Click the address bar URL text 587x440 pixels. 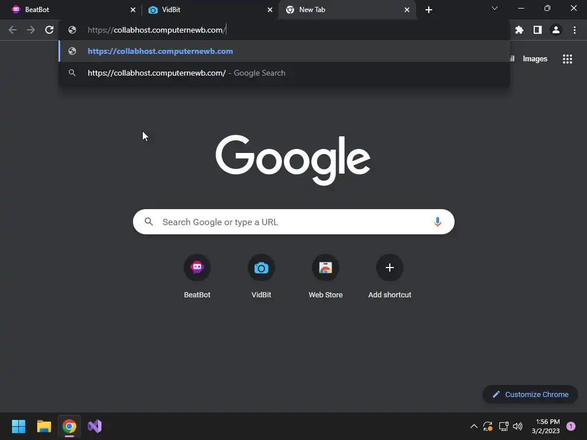click(156, 30)
